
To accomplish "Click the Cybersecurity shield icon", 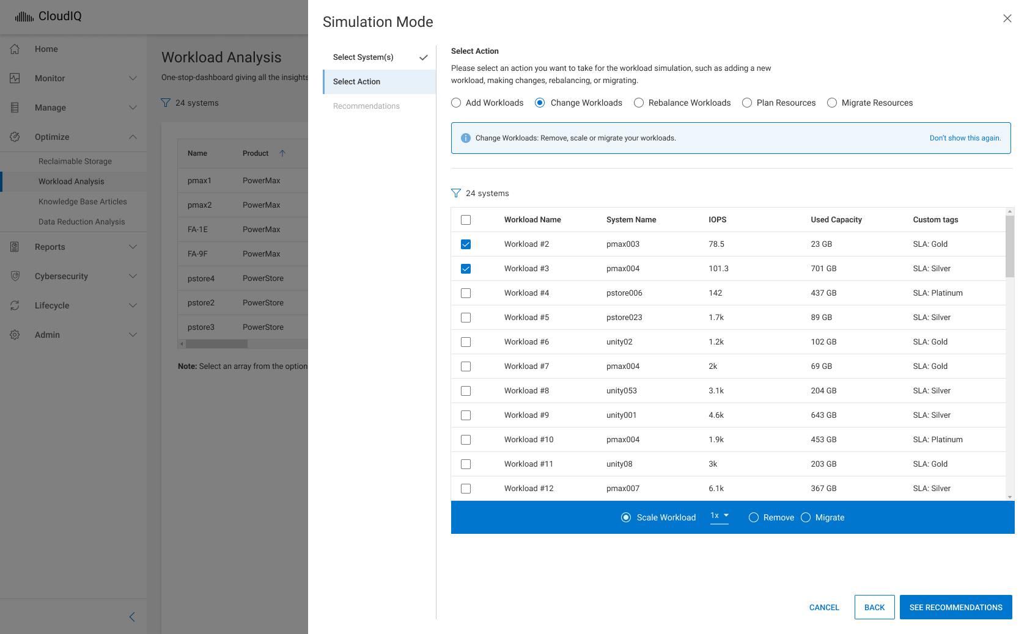I will point(15,276).
